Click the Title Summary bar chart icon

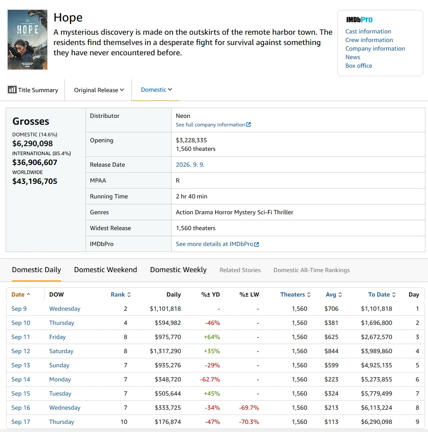(x=12, y=90)
